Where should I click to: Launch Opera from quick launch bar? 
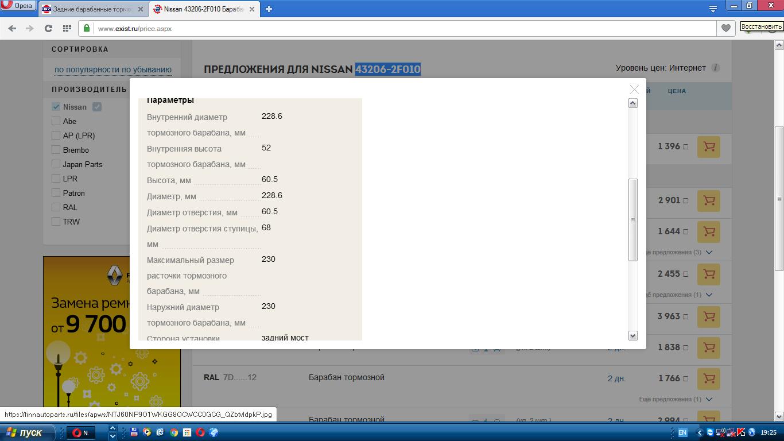click(200, 432)
